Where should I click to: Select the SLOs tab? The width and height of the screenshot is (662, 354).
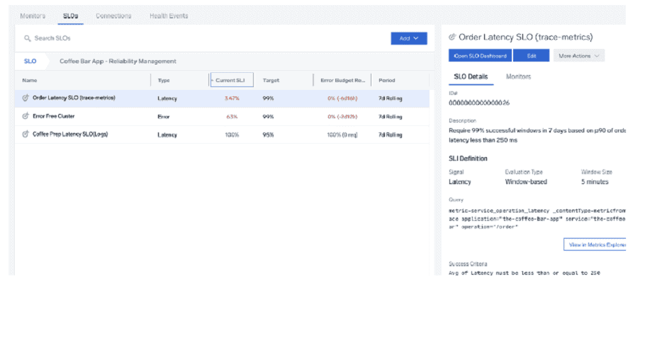(x=70, y=16)
